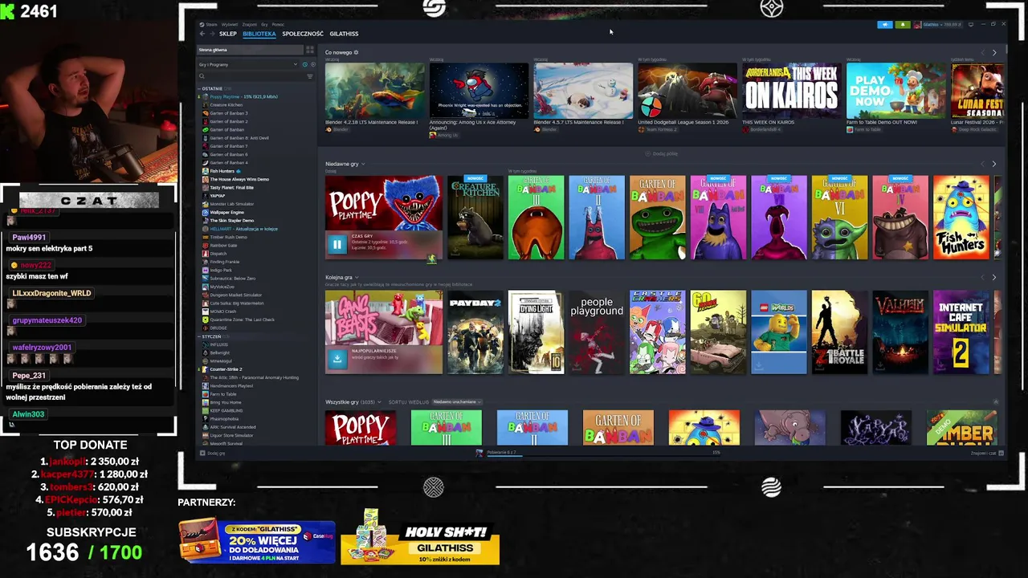Open the LEGO Worlds cover
The width and height of the screenshot is (1028, 578).
click(x=779, y=332)
